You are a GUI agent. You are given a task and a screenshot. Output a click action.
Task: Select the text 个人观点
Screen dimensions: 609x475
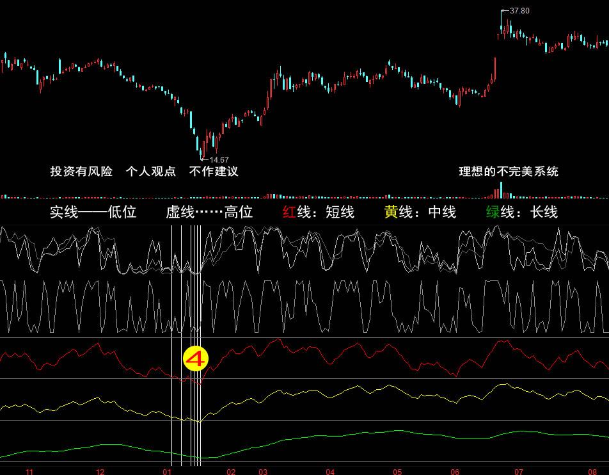151,171
